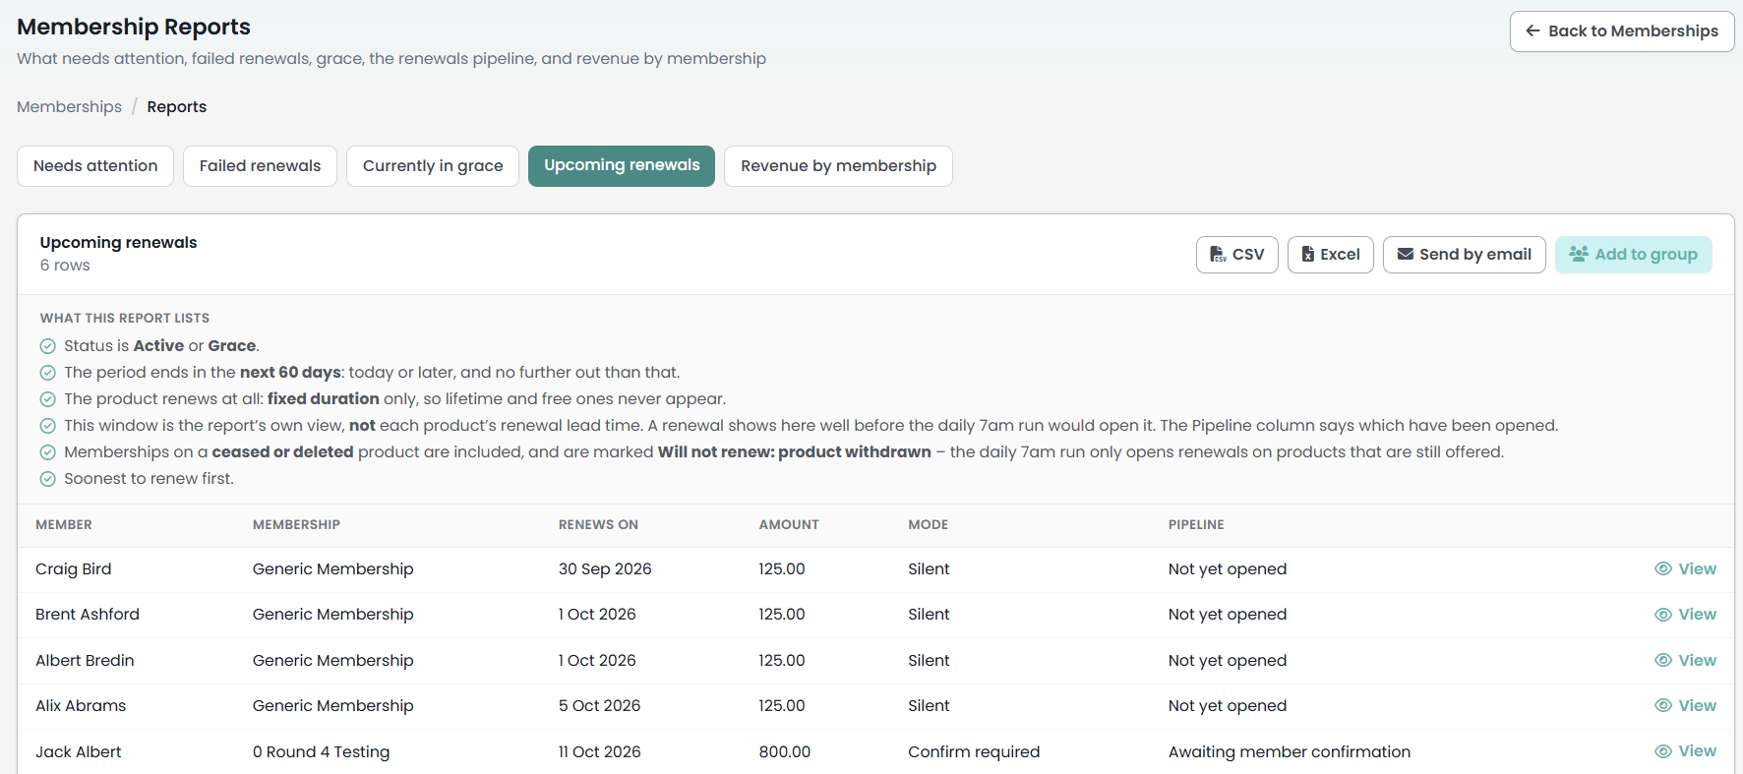Select the Upcoming renewals tab

[622, 166]
